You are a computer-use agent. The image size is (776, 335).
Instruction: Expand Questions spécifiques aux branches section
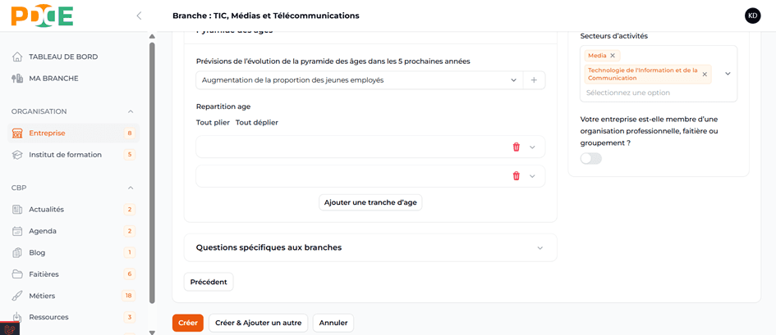coord(540,247)
